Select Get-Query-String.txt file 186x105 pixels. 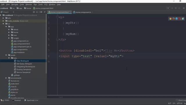click(24, 64)
